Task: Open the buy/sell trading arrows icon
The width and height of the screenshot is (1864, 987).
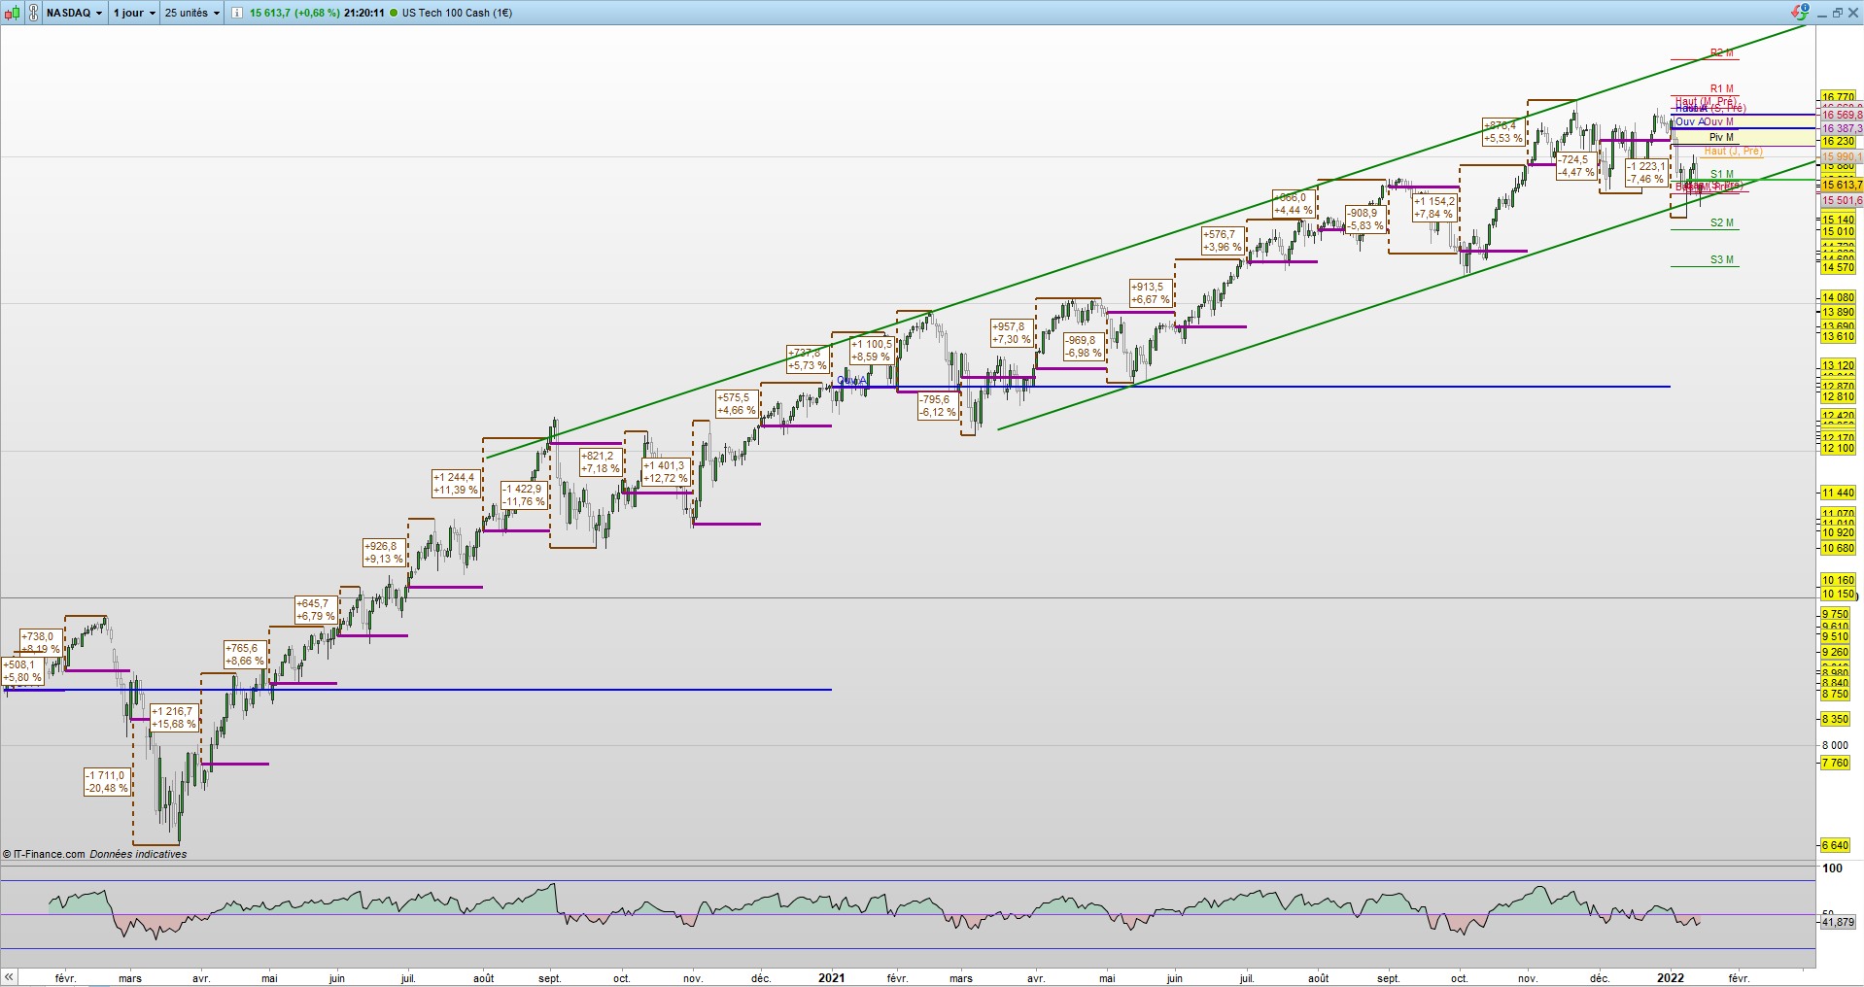Action: [1800, 13]
